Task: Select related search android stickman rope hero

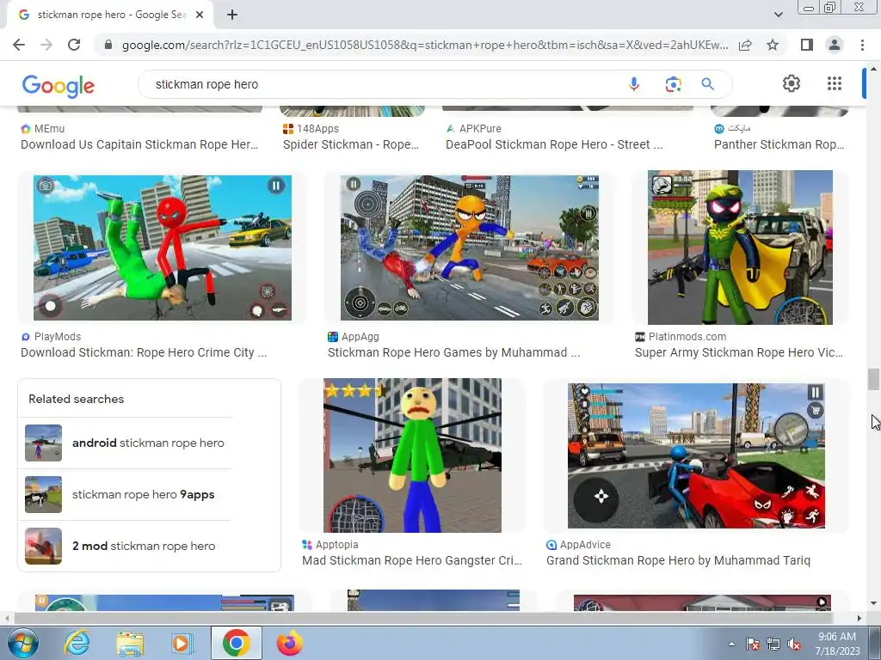Action: [x=125, y=443]
